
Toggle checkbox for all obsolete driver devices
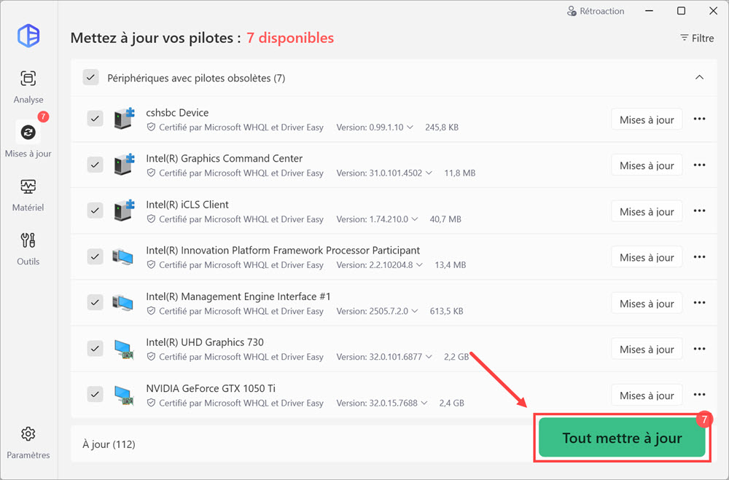click(90, 77)
